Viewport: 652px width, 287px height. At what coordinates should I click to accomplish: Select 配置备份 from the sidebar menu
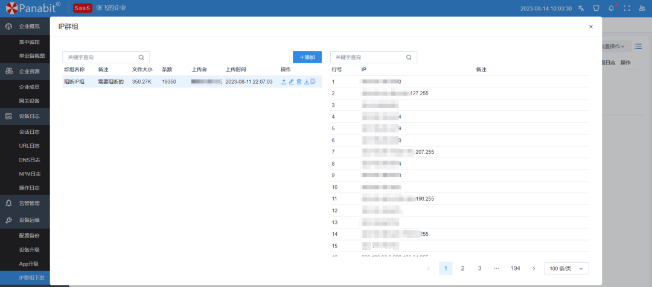click(29, 235)
